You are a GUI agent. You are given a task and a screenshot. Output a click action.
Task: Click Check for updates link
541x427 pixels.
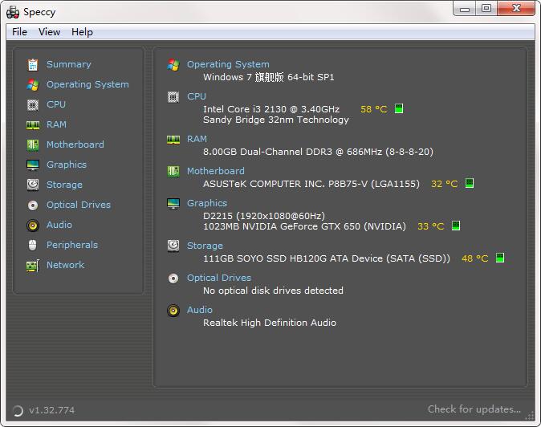[474, 409]
